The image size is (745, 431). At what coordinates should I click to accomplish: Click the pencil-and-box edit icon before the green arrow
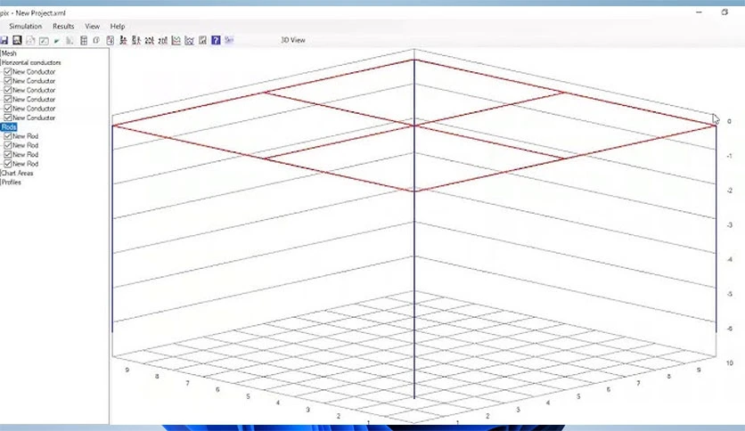pos(44,41)
